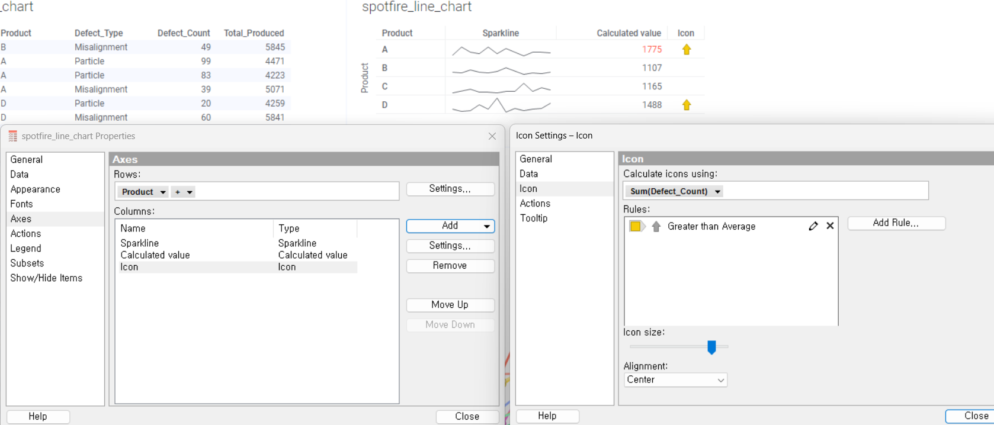Click the 5845 Total_Produced cell
Screen dimensions: 994x425
pyautogui.click(x=275, y=47)
